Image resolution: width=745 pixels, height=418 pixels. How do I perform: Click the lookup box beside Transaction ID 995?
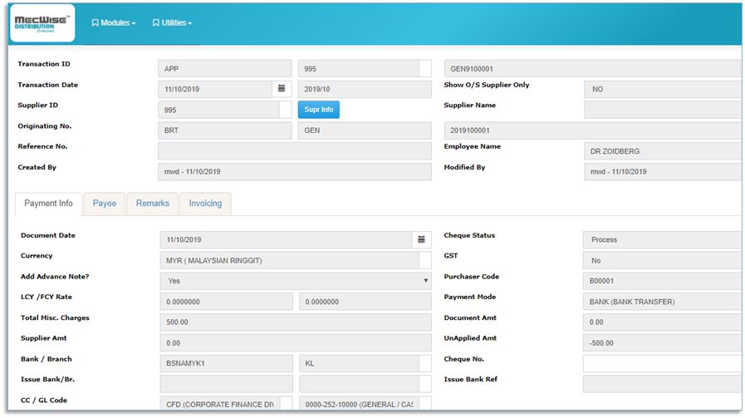click(424, 69)
